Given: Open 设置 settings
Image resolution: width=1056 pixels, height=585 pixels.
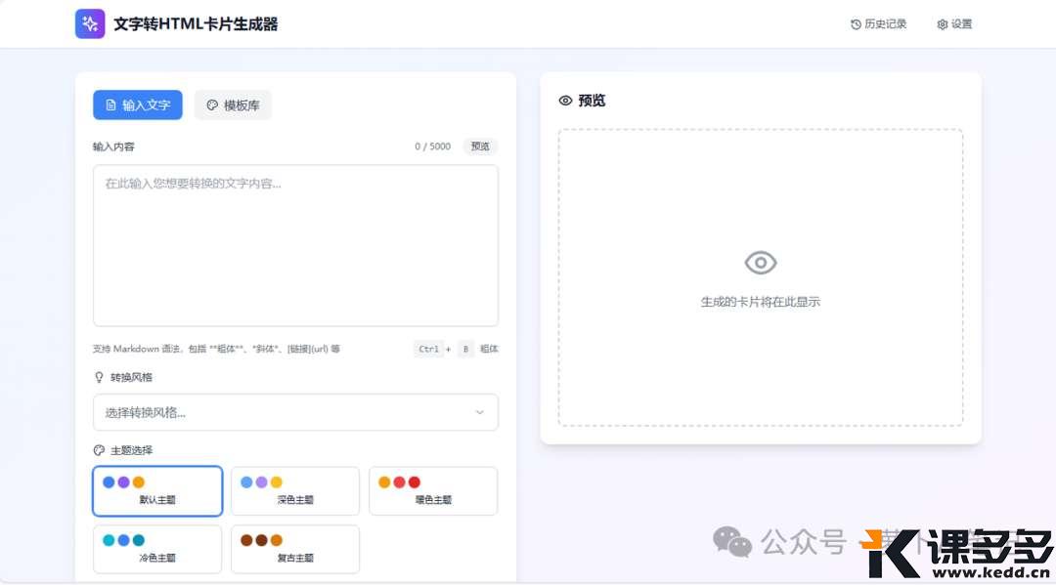Looking at the screenshot, I should tap(954, 24).
